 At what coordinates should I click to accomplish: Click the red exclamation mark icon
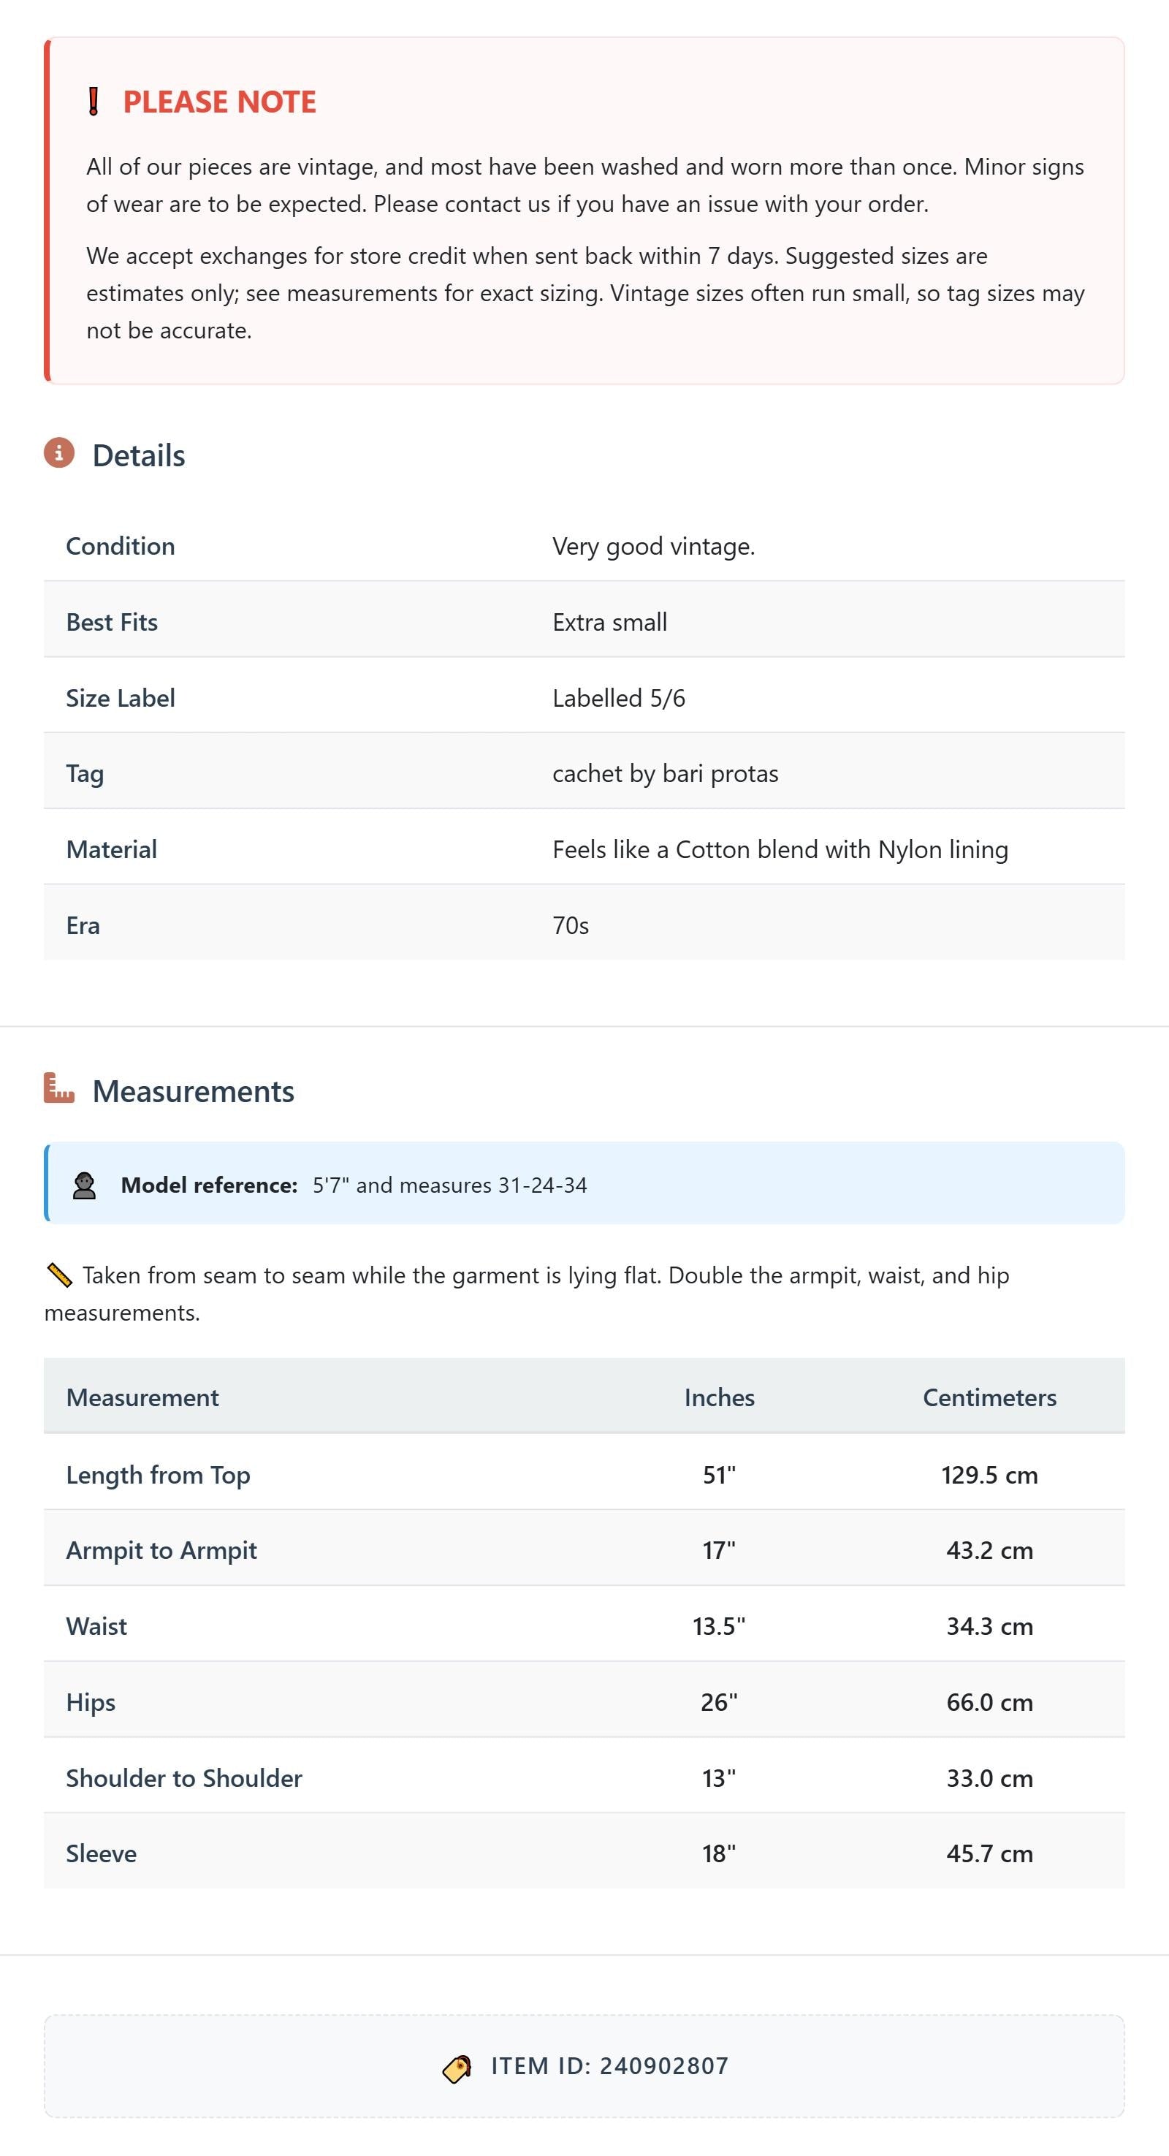pos(94,102)
